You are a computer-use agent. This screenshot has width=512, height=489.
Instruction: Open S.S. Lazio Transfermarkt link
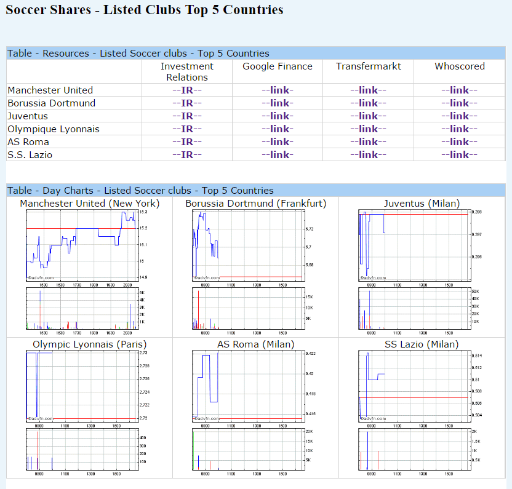coord(369,155)
